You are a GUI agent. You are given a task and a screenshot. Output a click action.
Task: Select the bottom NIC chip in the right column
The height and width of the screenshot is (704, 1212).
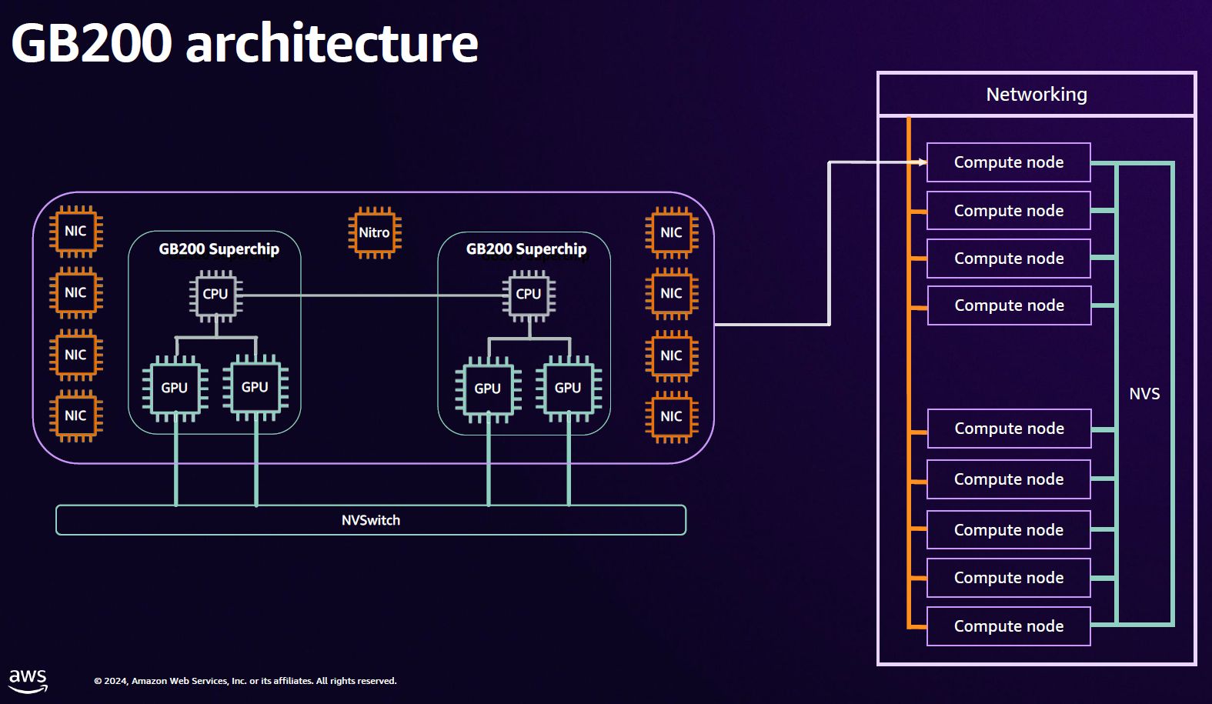coord(671,416)
